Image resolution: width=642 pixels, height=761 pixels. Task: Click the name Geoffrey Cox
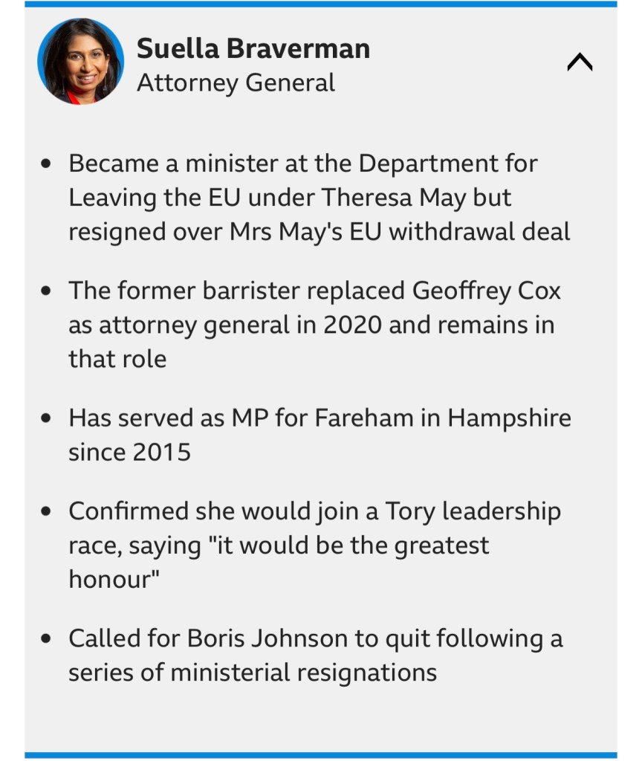click(x=487, y=290)
